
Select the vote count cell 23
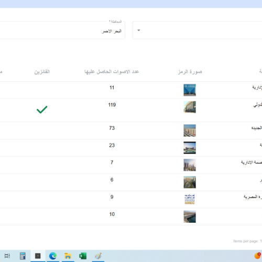(112, 145)
